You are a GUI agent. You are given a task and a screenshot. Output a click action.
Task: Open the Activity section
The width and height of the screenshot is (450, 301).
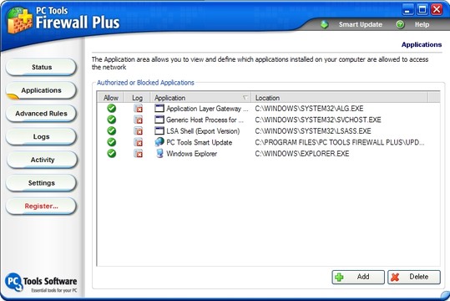click(42, 160)
